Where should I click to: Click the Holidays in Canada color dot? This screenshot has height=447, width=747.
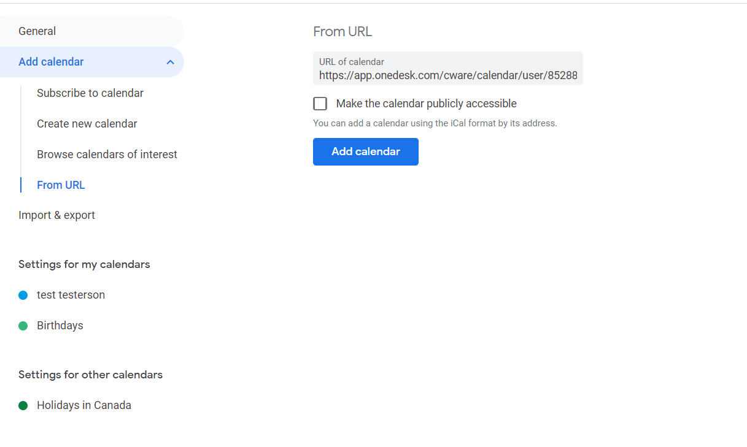click(x=23, y=405)
